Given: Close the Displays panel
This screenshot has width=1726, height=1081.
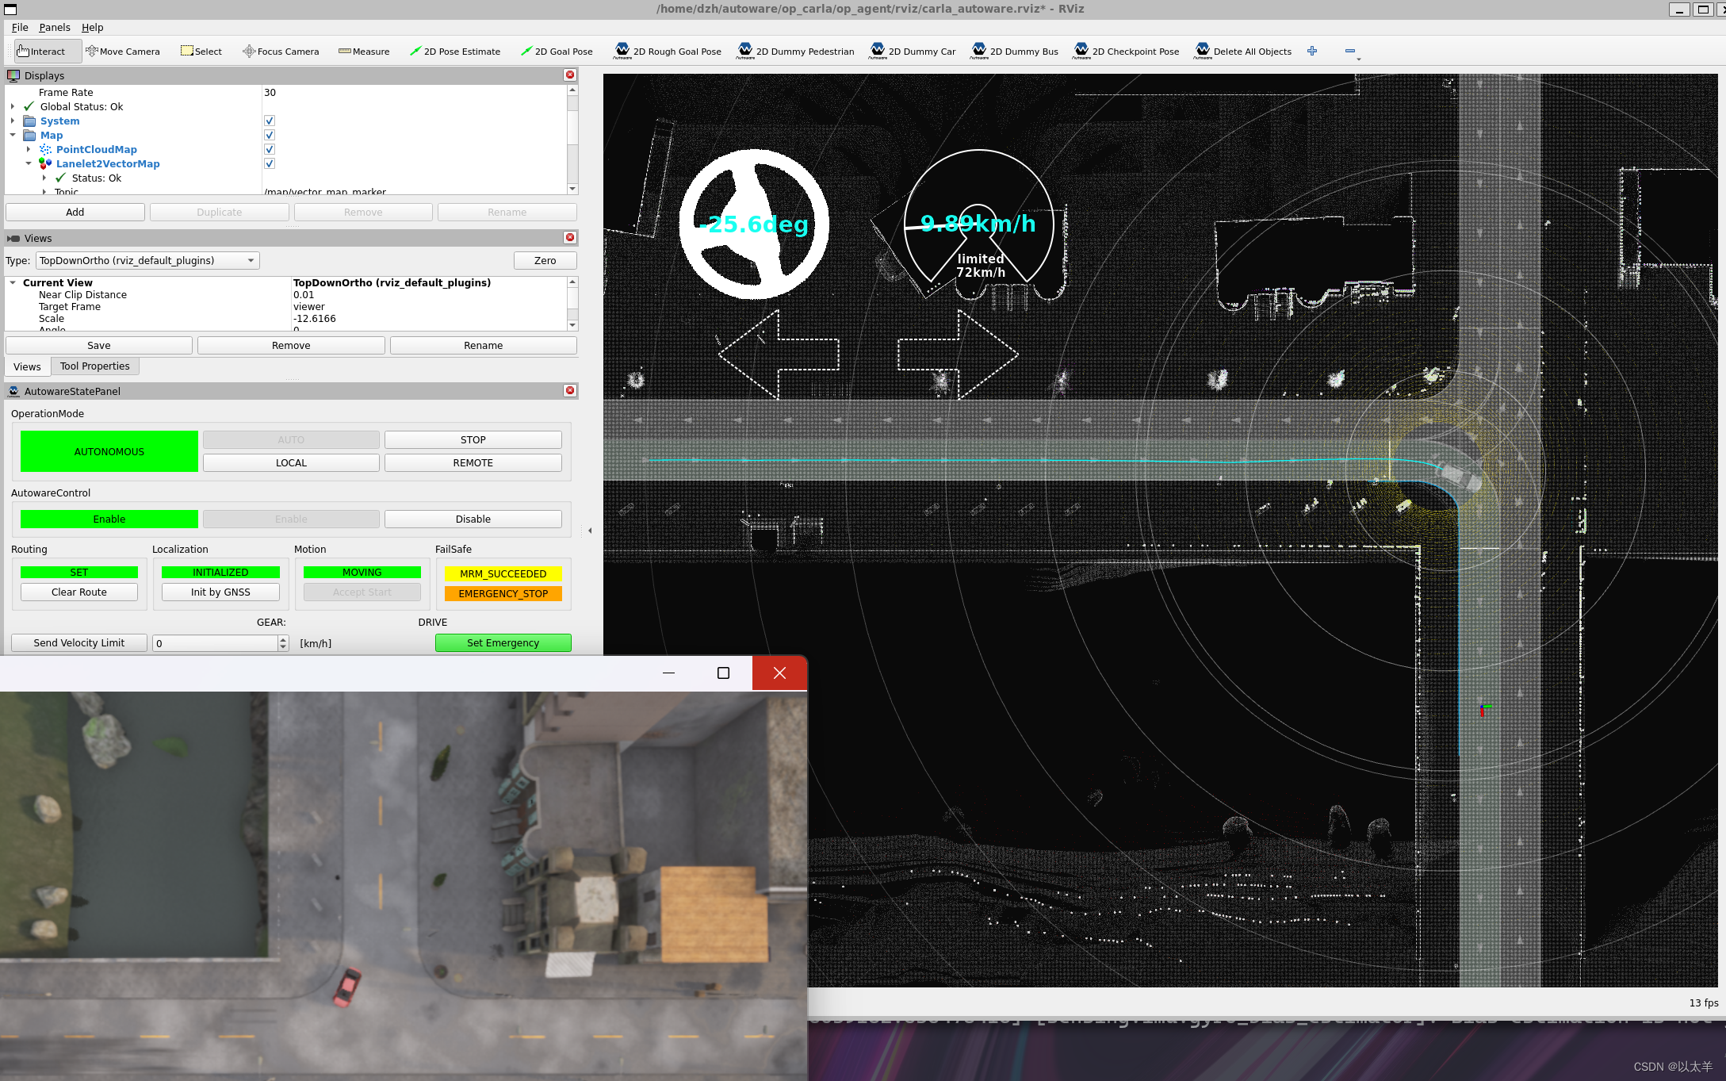Looking at the screenshot, I should click(x=569, y=75).
